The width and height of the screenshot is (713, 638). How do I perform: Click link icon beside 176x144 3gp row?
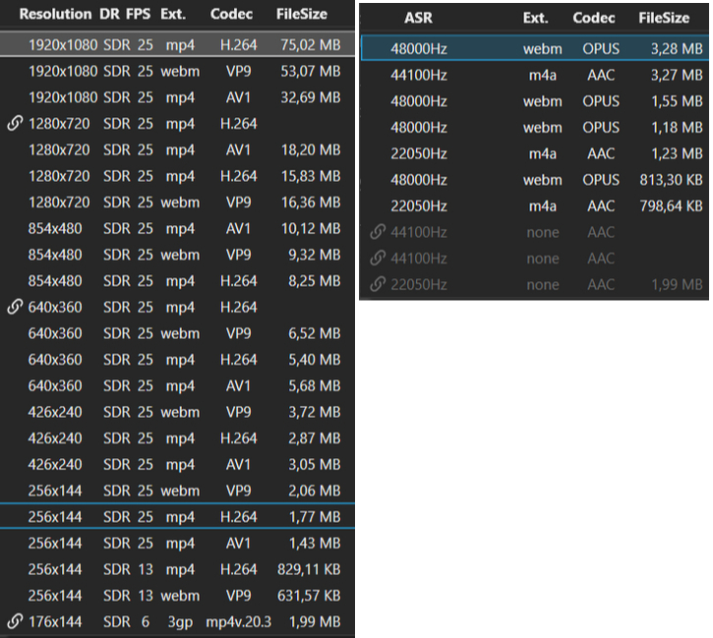pos(15,621)
